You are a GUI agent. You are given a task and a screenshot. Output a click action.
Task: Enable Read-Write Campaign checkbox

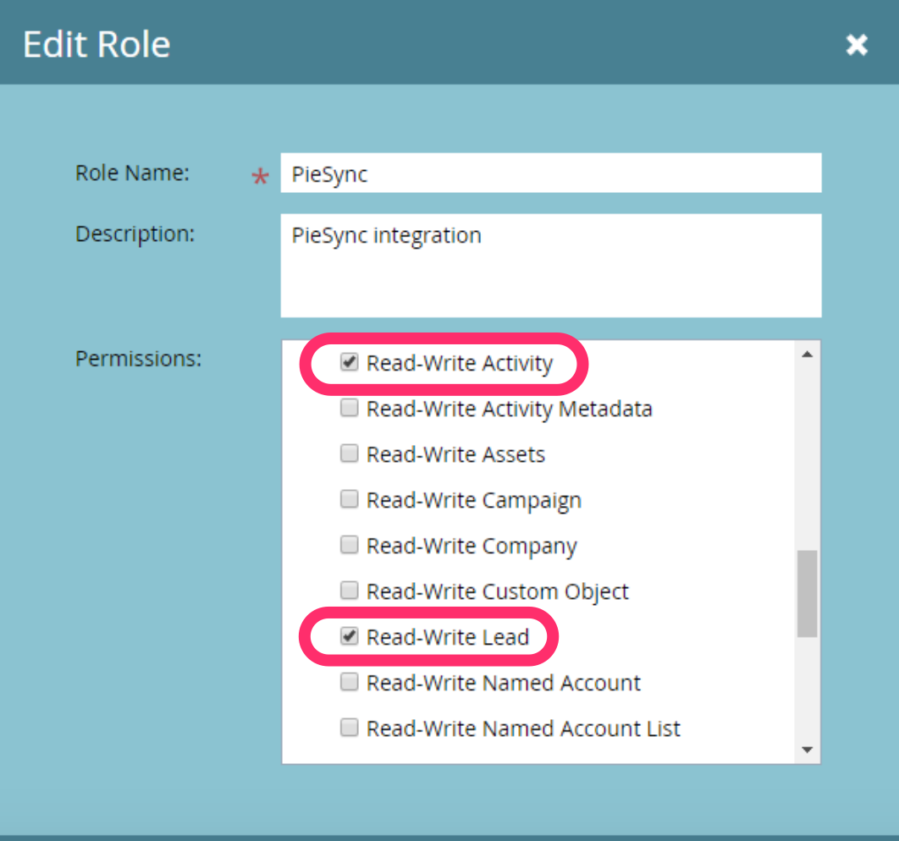pyautogui.click(x=349, y=499)
